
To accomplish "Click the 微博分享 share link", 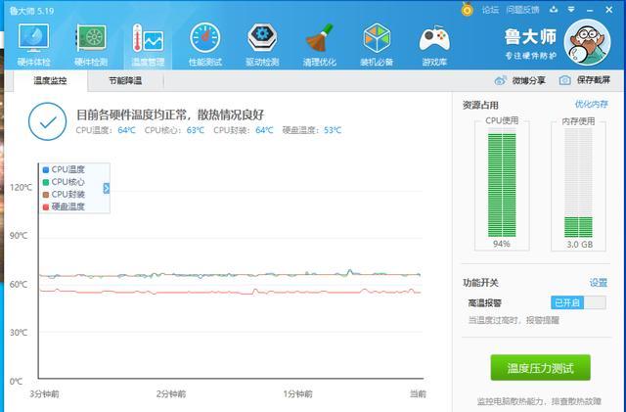I will (x=529, y=80).
